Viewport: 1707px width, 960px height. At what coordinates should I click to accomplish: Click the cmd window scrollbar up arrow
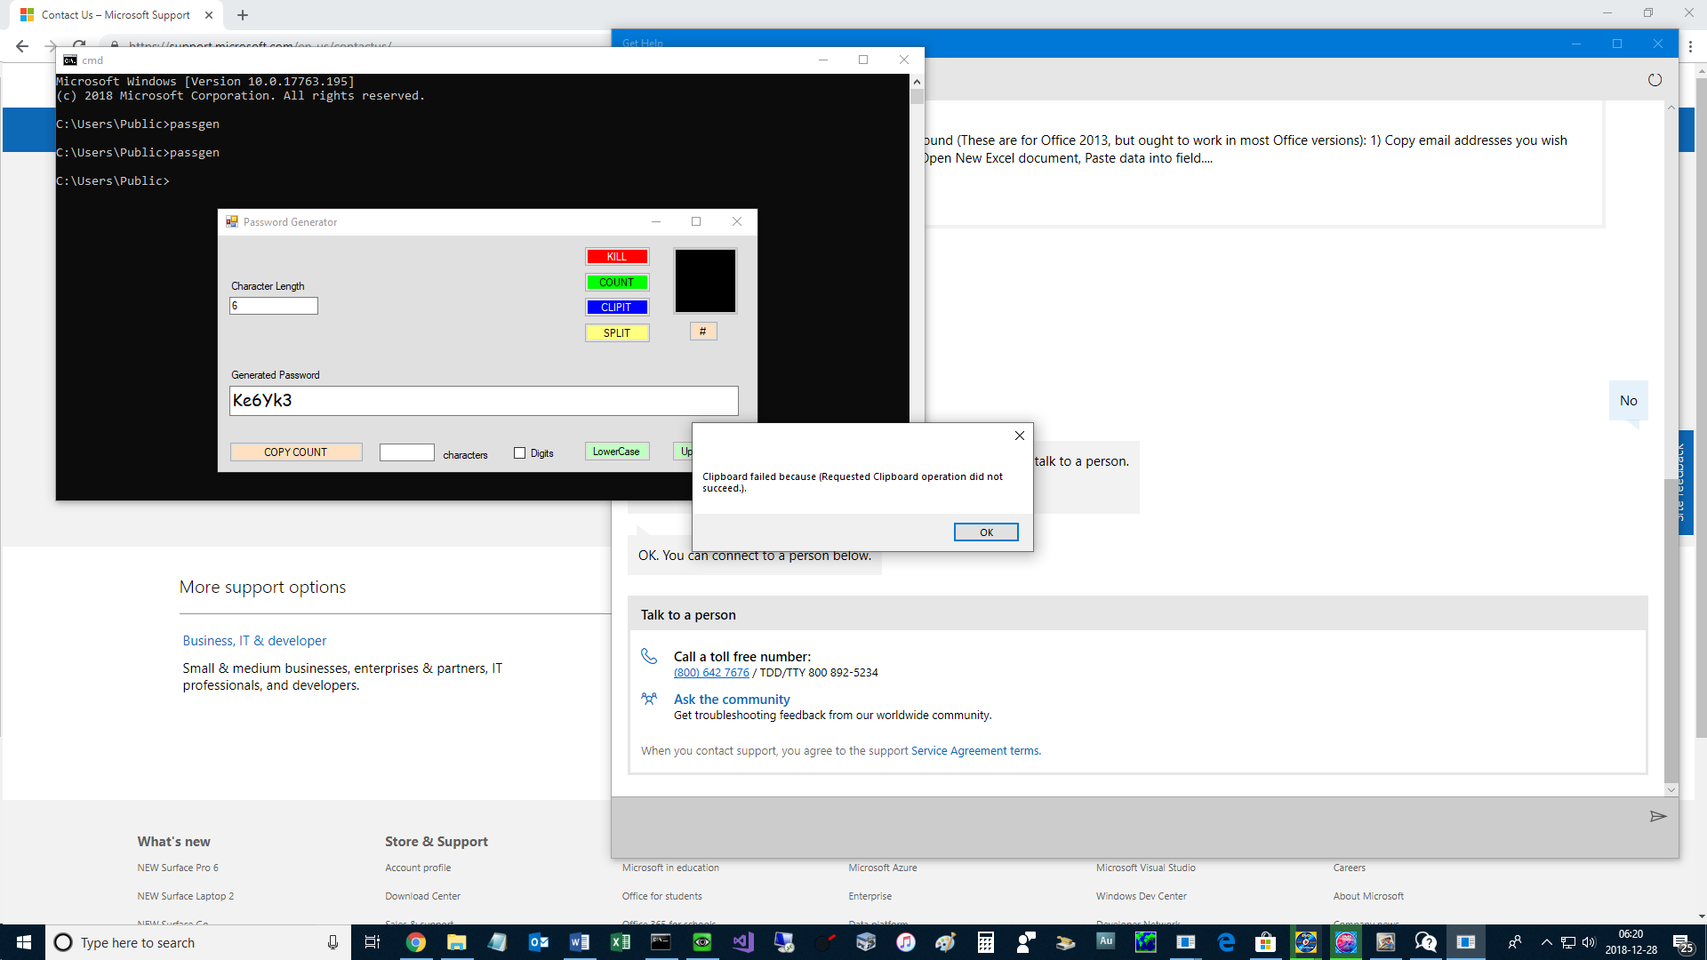tap(917, 82)
